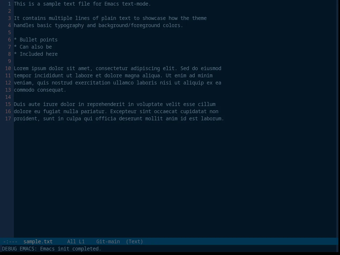The height and width of the screenshot is (255, 340).
Task: Click the 'dolore eu fugiat nulla pariatur' line
Action: [116, 111]
